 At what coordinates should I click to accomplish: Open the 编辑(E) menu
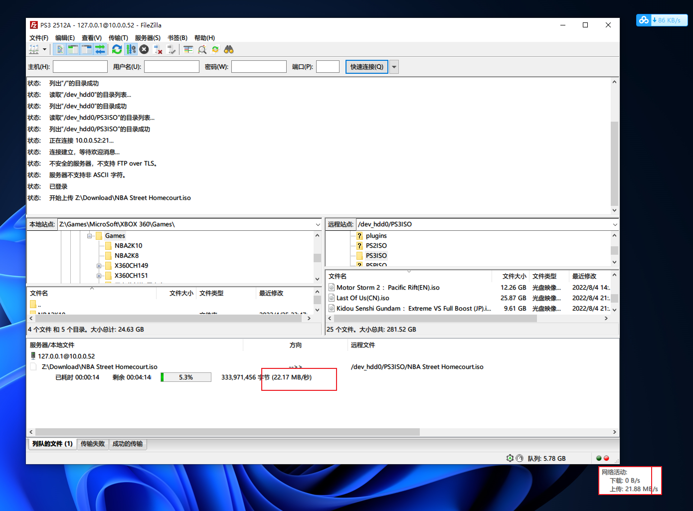[65, 38]
